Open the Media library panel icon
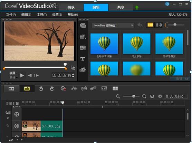This screenshot has width=192, height=143. click(x=83, y=26)
